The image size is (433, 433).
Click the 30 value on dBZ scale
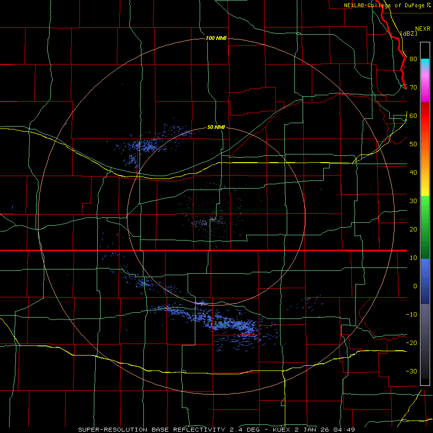(x=413, y=201)
